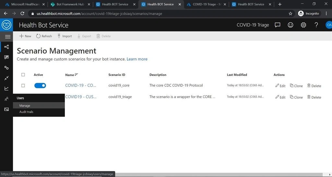332x177 pixels.
Task: Close the Bot Framework Hub tab
Action: tap(89, 4)
